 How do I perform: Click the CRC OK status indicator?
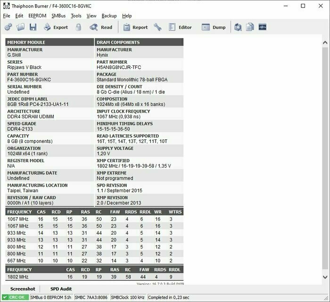point(15,297)
